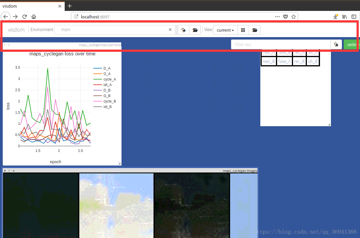Click the Firefox home icon
This screenshot has height=238, width=360.
pyautogui.click(x=34, y=17)
